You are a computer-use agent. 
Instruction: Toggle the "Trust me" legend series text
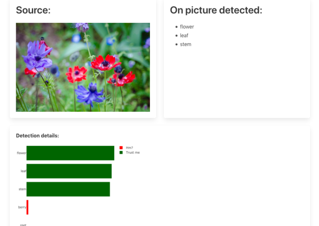point(133,152)
